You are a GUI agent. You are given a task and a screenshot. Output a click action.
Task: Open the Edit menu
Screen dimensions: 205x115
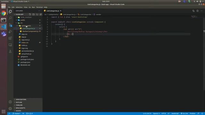pyautogui.click(x=13, y=7)
